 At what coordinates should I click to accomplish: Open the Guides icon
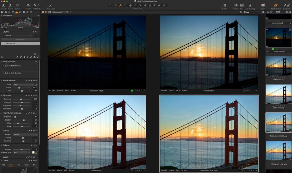(225, 5)
